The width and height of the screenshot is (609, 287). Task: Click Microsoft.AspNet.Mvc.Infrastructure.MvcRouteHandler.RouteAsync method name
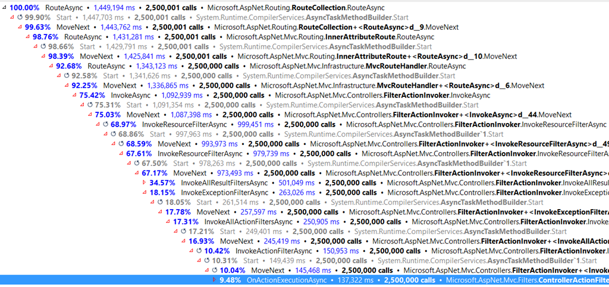(357, 66)
